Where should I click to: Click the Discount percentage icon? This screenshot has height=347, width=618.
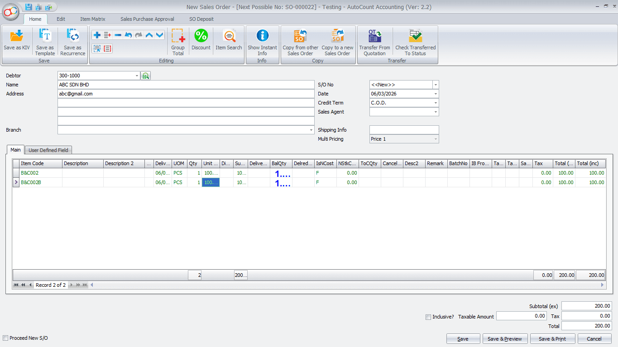201,40
